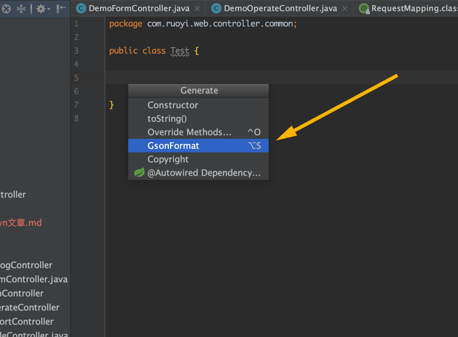Open the RequestMapping.class tab

pyautogui.click(x=414, y=8)
